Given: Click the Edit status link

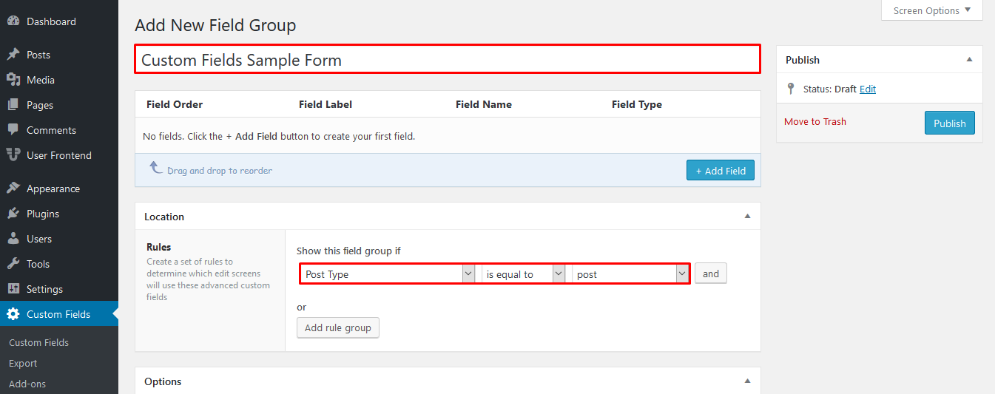Looking at the screenshot, I should click(x=868, y=89).
